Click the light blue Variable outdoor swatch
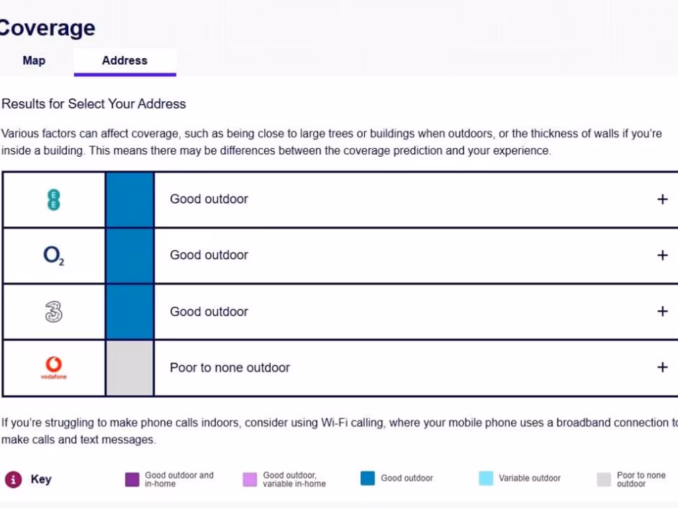Viewport: 678px width, 508px height. 486,478
